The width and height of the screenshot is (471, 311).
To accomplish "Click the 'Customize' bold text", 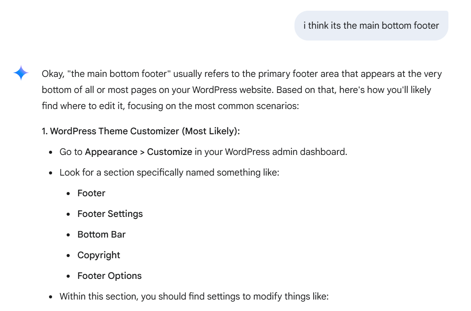I will [x=170, y=152].
